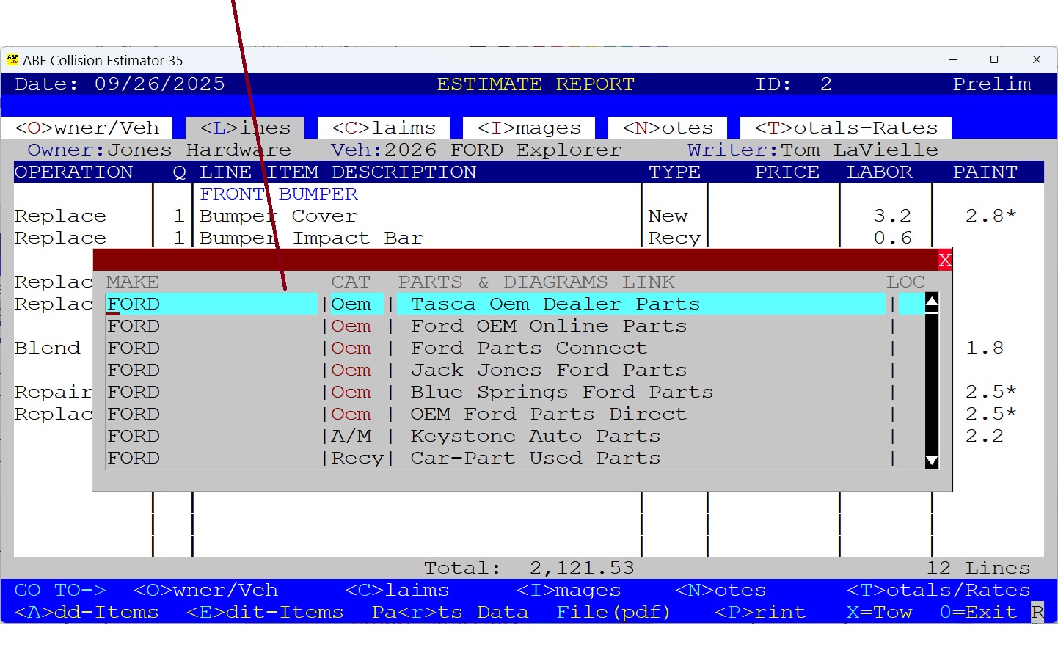Pick Jack Jones Ford Parts row
Screen dimensions: 1058x664
coord(548,370)
